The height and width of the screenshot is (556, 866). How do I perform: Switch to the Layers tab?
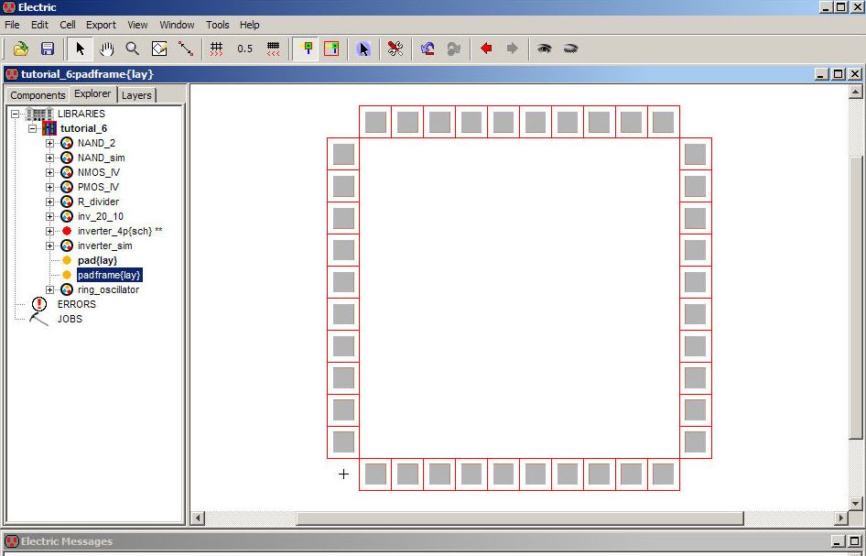(136, 95)
